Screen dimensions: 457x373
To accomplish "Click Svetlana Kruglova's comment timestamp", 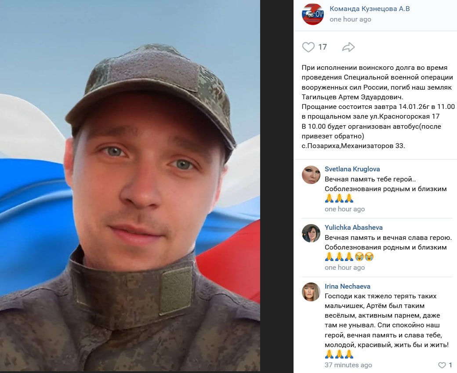I will [x=345, y=209].
